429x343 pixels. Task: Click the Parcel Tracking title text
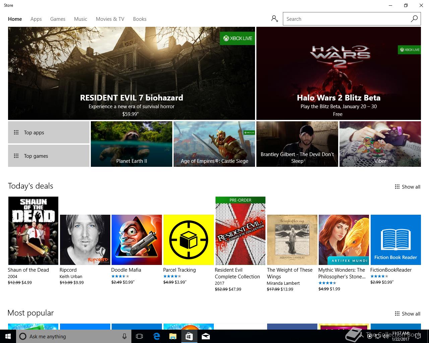point(179,270)
